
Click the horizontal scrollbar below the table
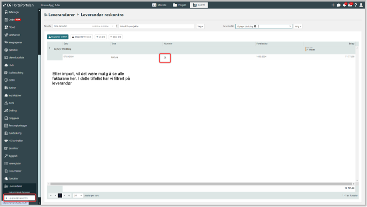[201, 184]
